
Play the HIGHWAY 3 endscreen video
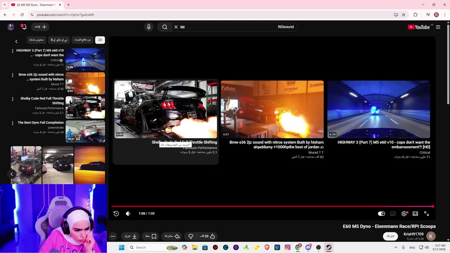click(x=379, y=109)
